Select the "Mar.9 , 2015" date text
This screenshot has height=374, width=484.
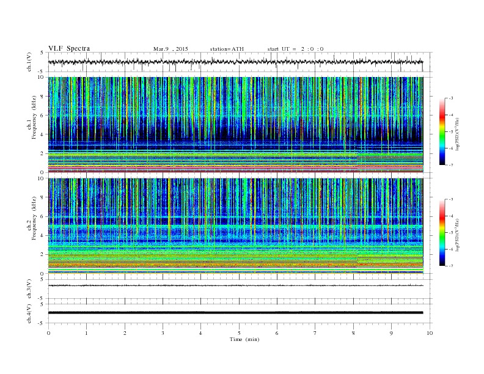[x=170, y=49]
